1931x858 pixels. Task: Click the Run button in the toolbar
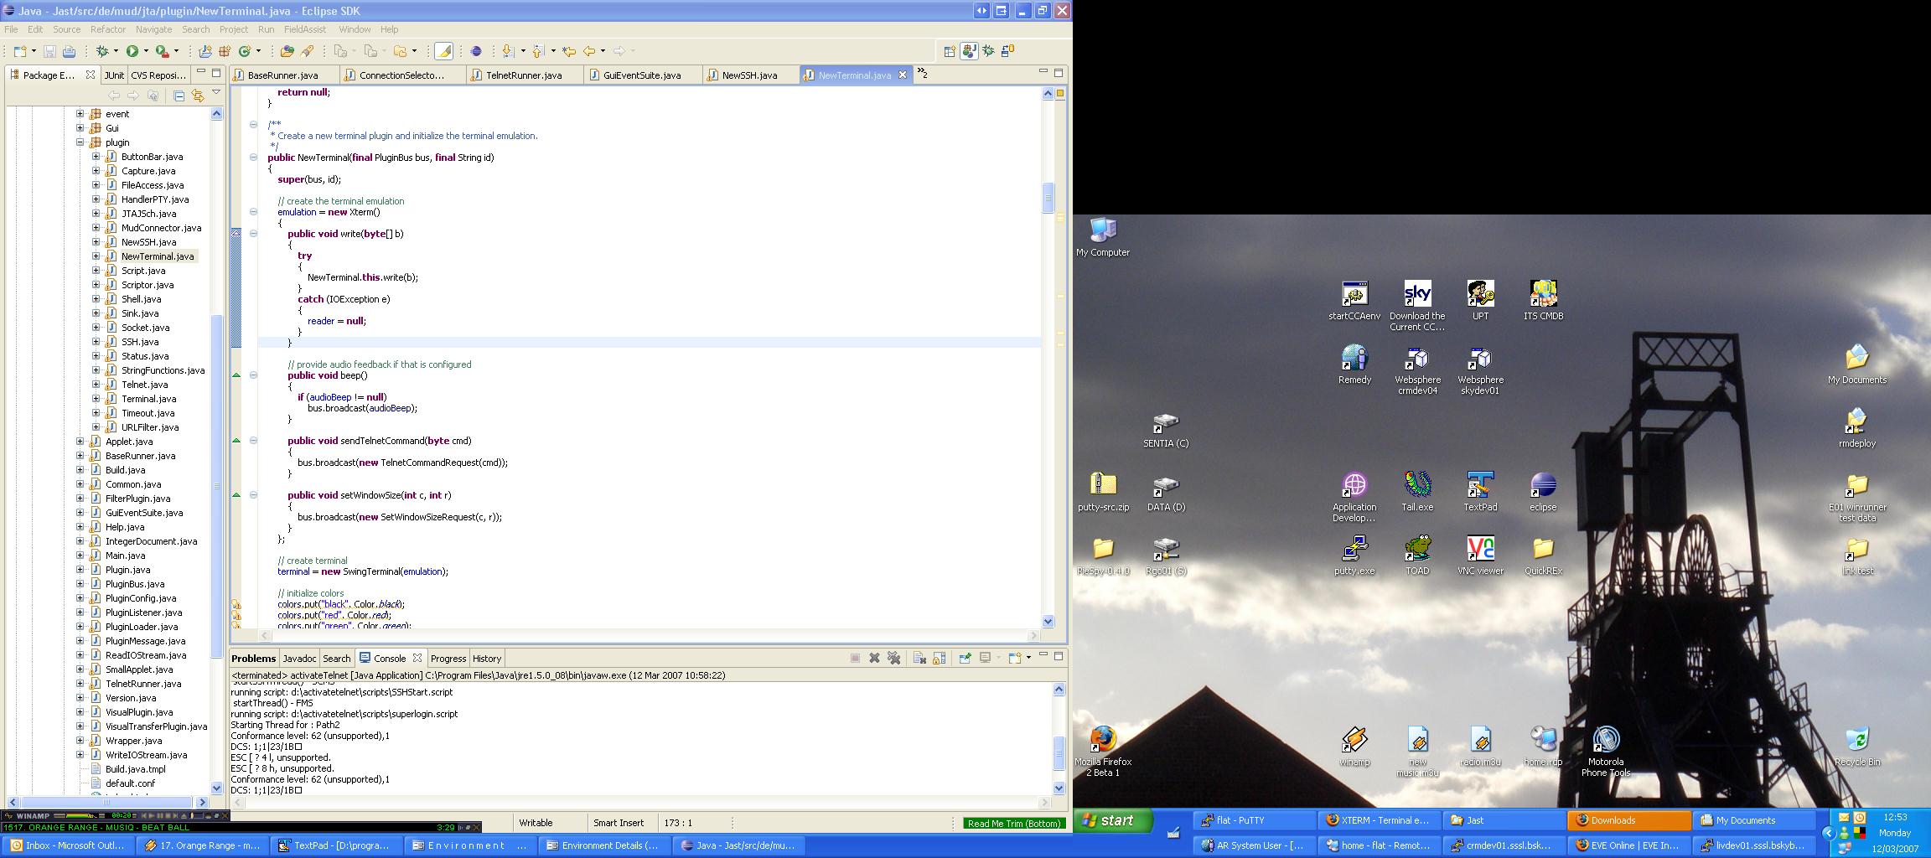point(132,51)
